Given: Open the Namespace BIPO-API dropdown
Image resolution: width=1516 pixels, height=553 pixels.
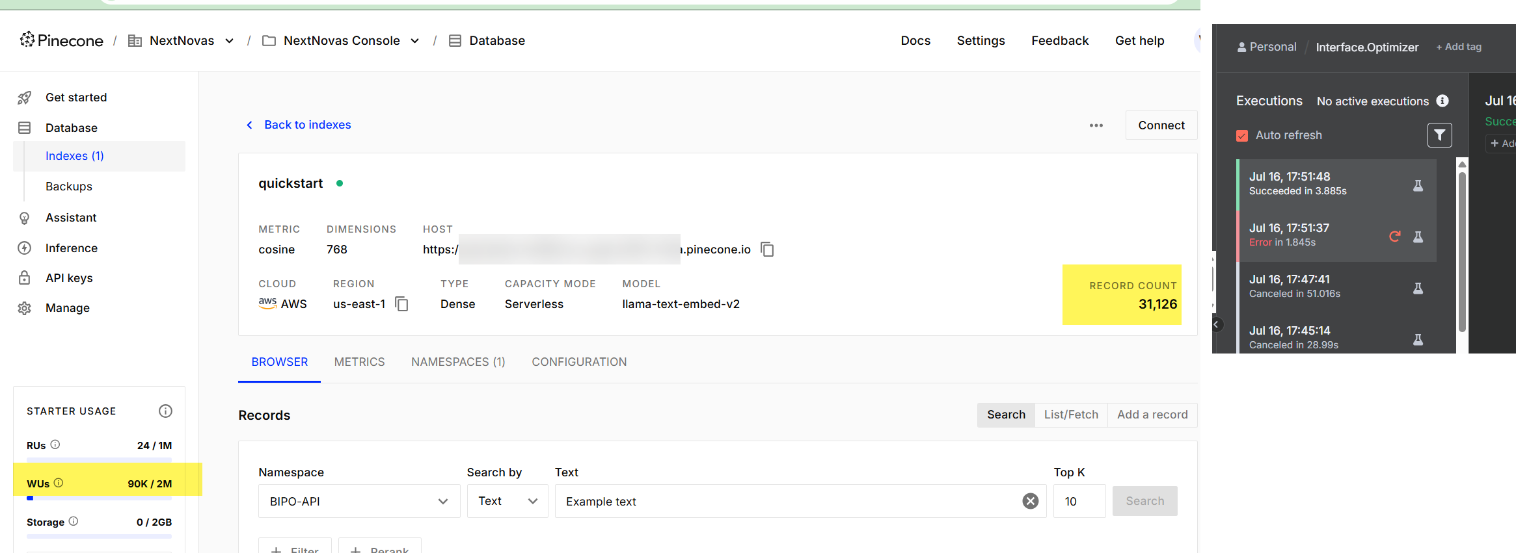Looking at the screenshot, I should 359,501.
